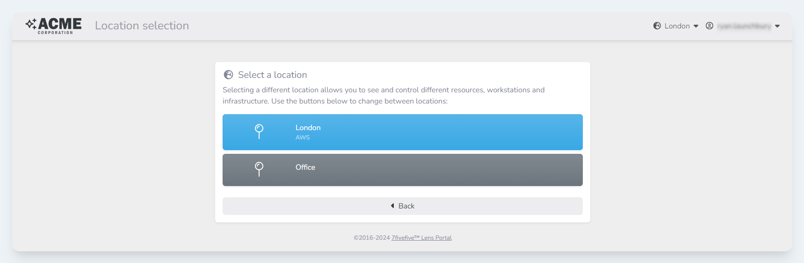Click the globe icon in the header
804x263 pixels.
click(657, 26)
